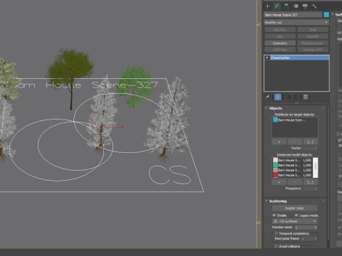Screen dimensions: 342x256
Task: Click the Factor spinner field
Action: [x=310, y=148]
